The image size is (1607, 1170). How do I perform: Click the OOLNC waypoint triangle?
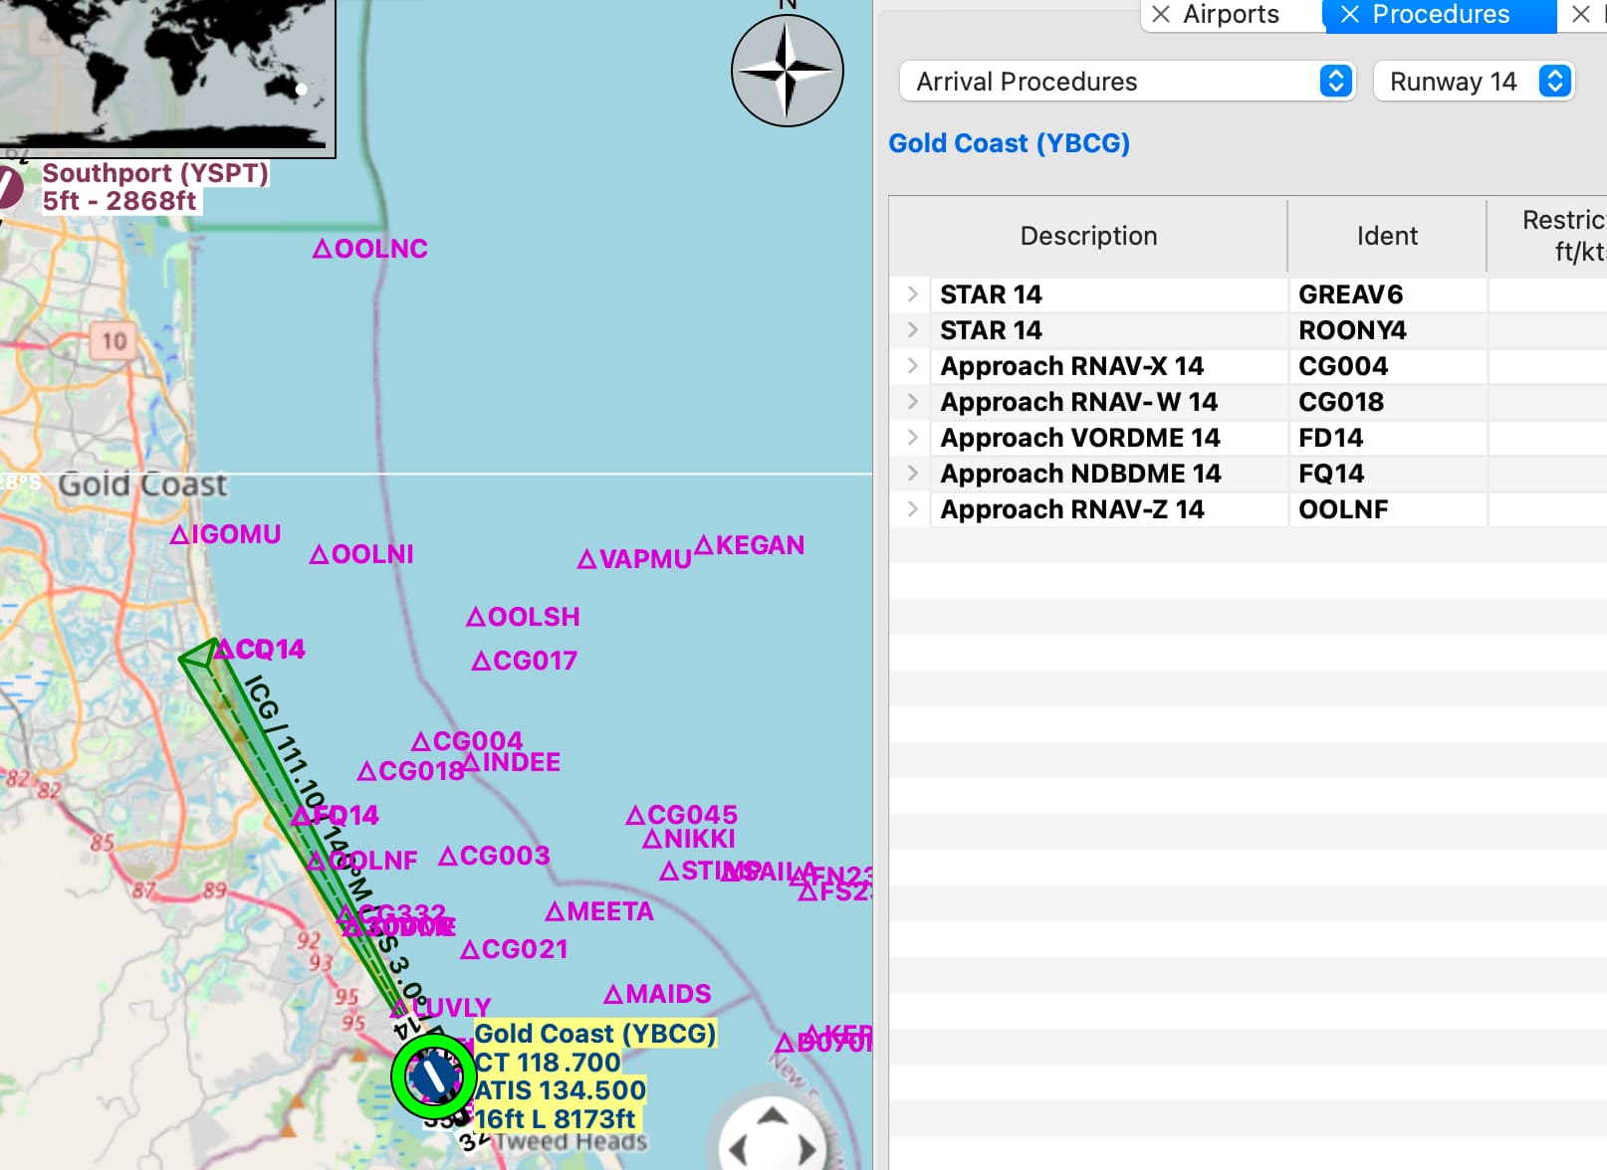pos(323,249)
